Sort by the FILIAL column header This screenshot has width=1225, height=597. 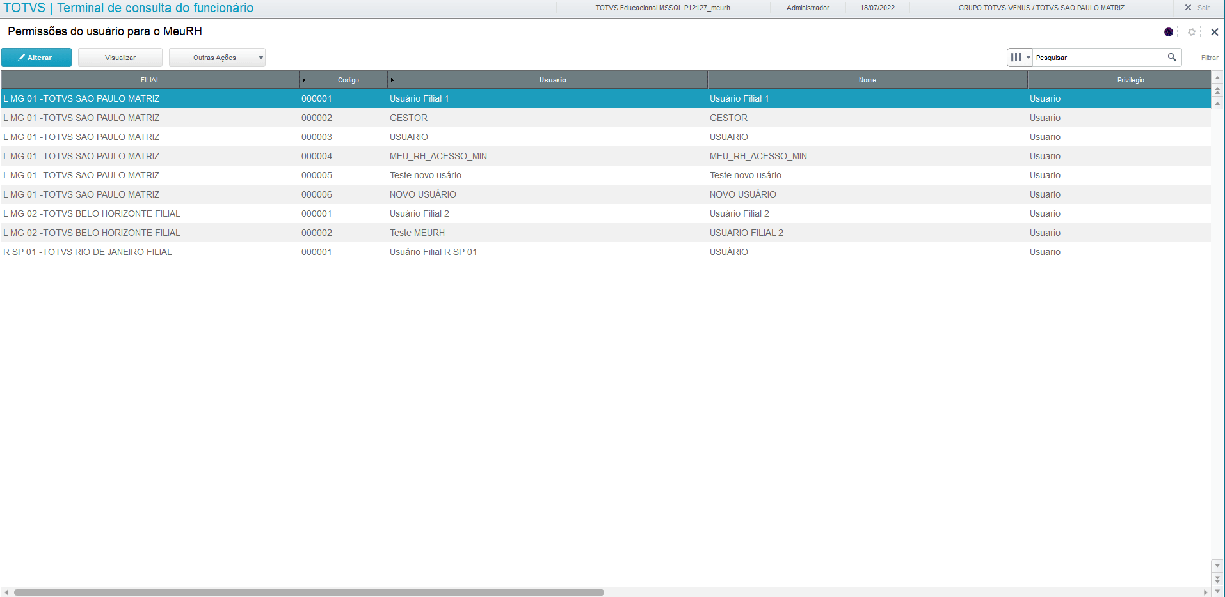[150, 80]
